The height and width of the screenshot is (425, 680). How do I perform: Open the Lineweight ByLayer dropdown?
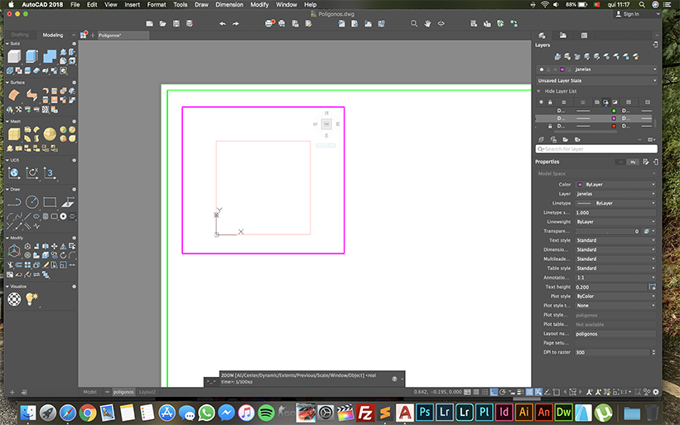point(615,222)
